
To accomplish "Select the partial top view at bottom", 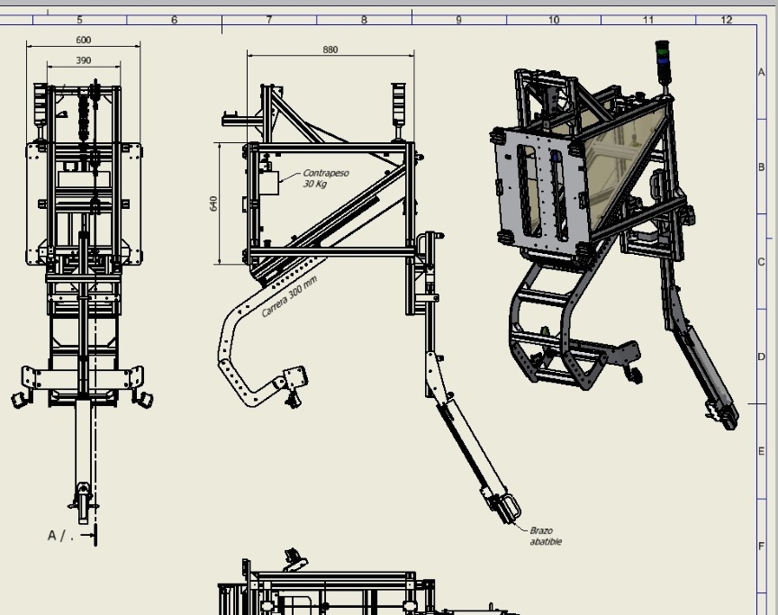I will (x=360, y=590).
